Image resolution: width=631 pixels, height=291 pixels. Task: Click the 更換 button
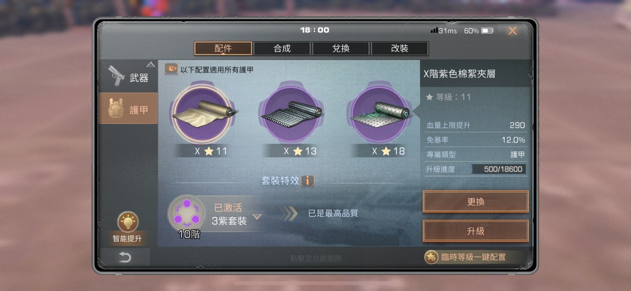pos(476,202)
